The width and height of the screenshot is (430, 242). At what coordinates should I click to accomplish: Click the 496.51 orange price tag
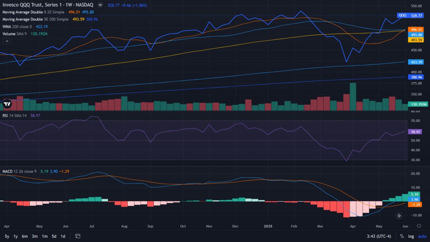(416, 30)
